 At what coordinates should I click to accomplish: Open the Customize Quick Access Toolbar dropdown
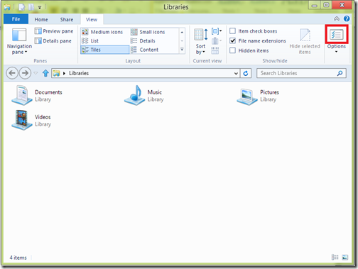pos(40,7)
